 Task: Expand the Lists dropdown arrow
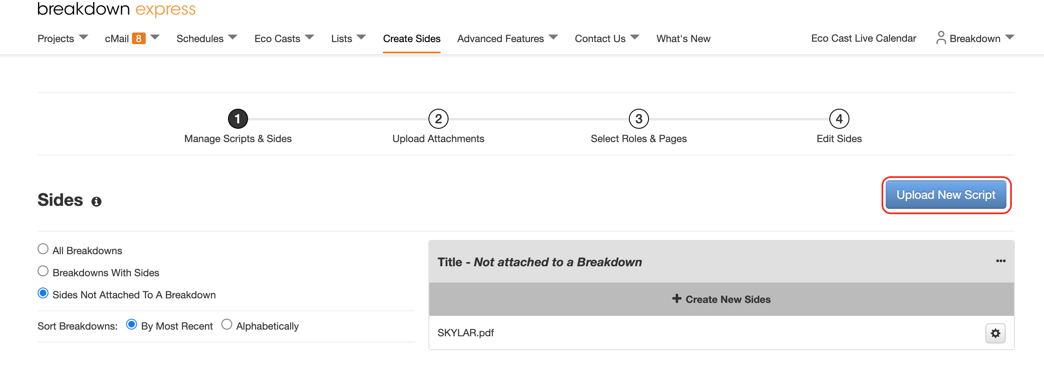pyautogui.click(x=362, y=37)
